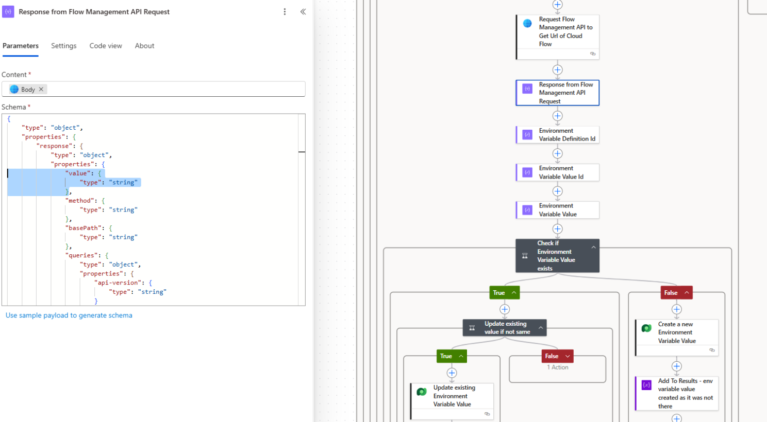Click the copy icon on Create a new Environment Variable Value
The image size is (767, 422).
712,349
